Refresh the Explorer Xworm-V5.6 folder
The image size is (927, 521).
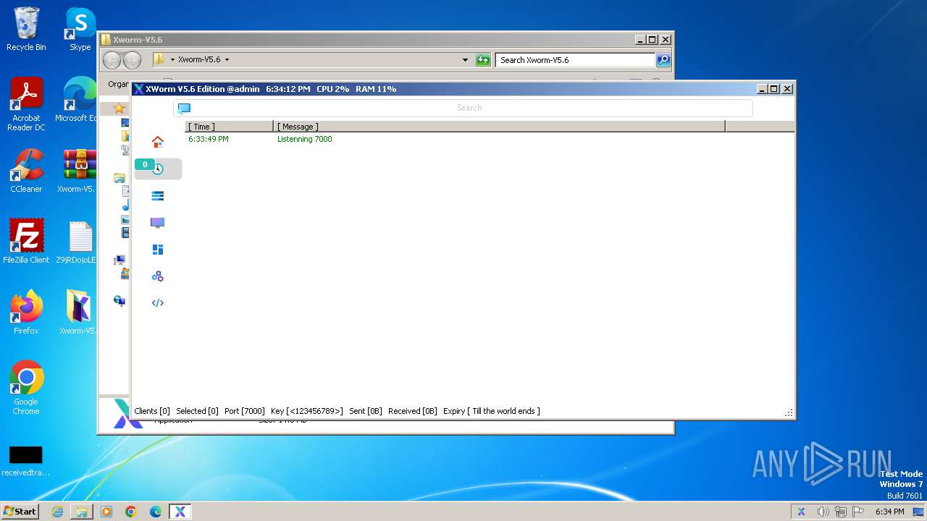(483, 60)
